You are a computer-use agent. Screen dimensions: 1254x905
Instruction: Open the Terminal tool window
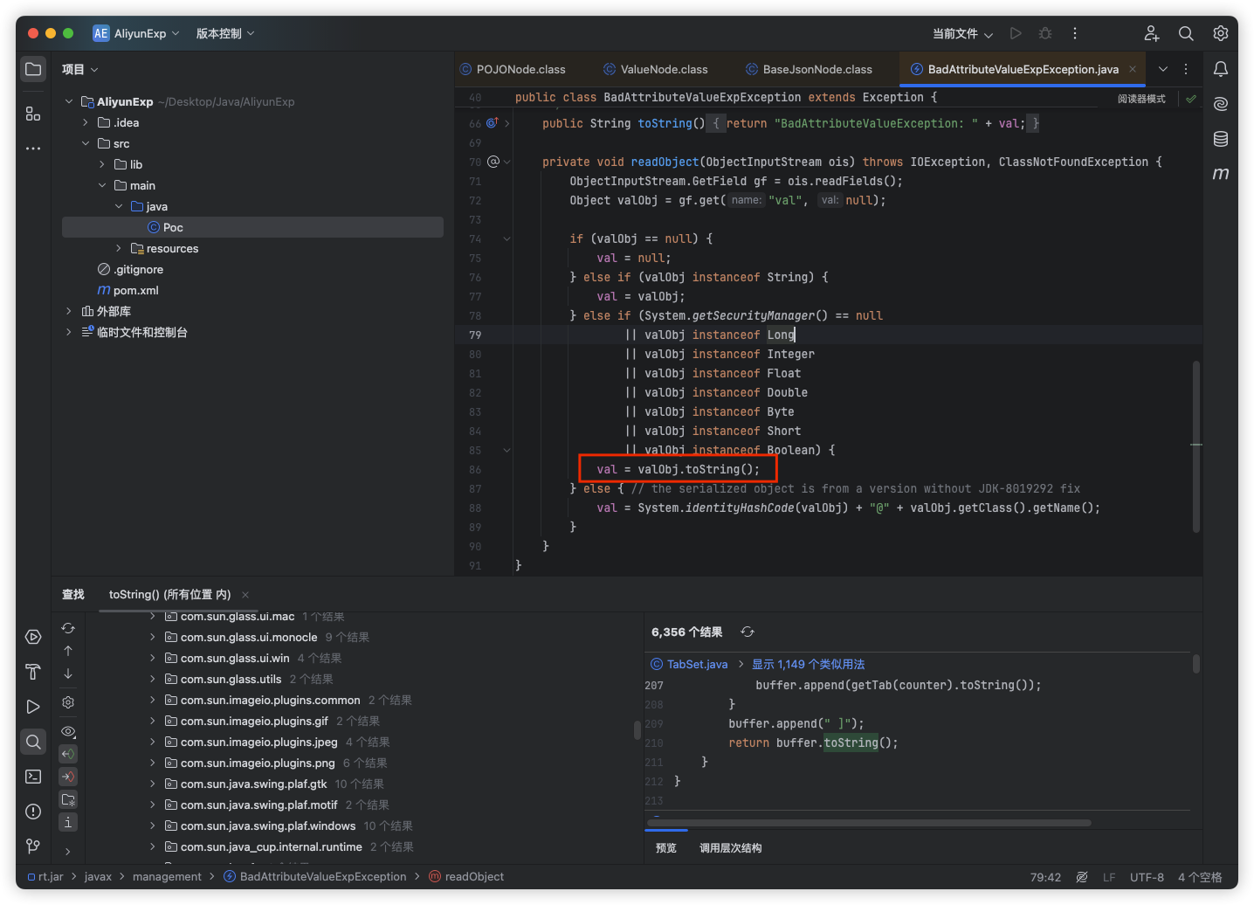33,777
